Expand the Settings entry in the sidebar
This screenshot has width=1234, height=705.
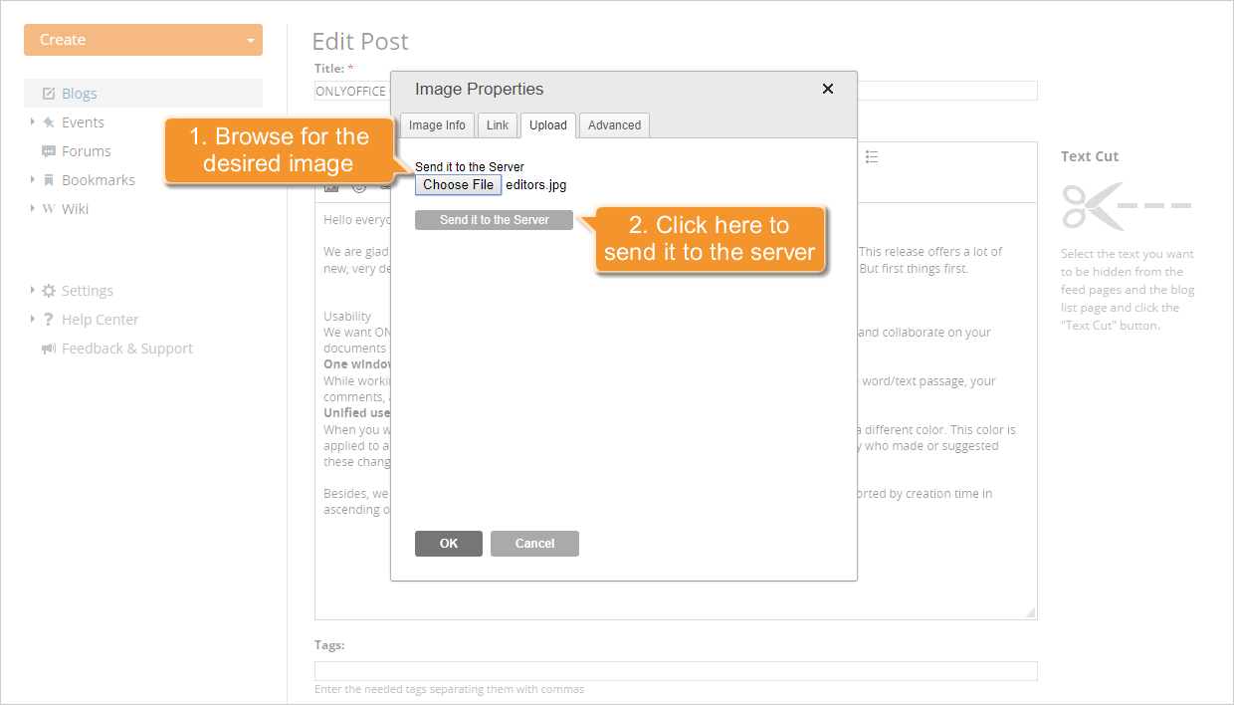pyautogui.click(x=31, y=290)
